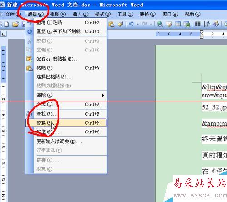
Task: Click the Undo arrow toolbar icon
Action: (x=131, y=24)
